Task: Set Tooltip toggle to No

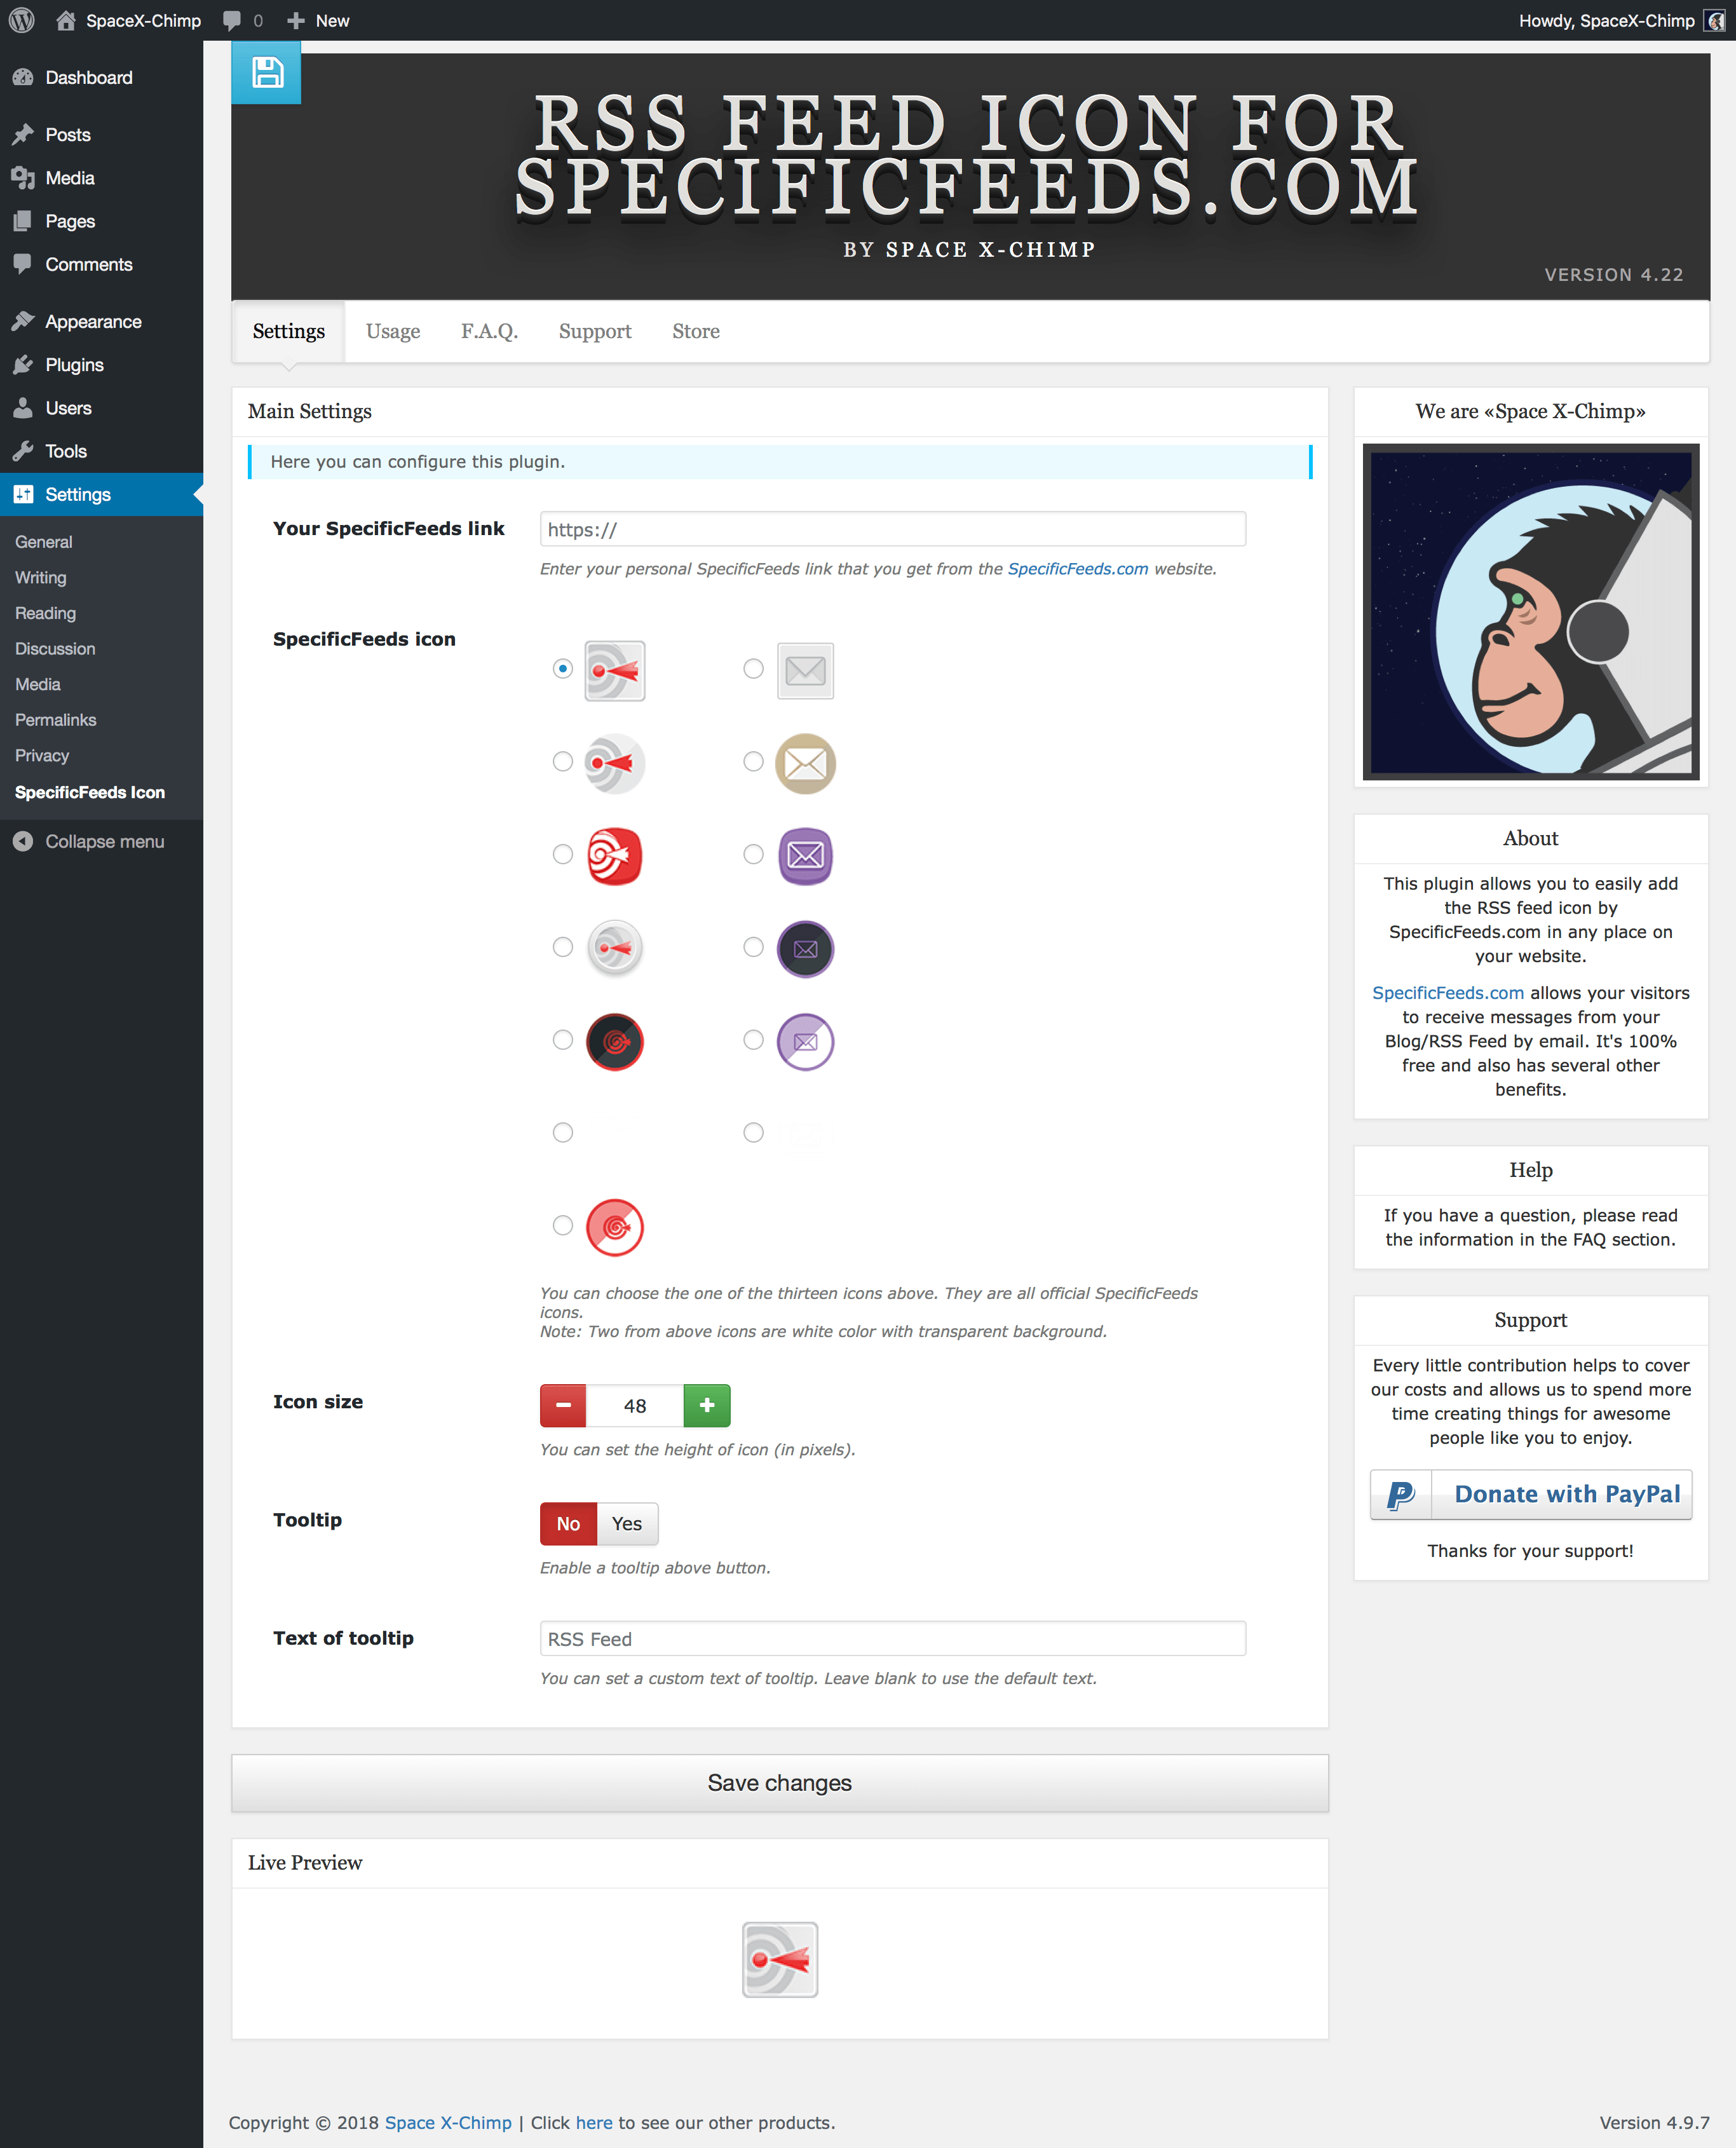Action: coord(568,1523)
